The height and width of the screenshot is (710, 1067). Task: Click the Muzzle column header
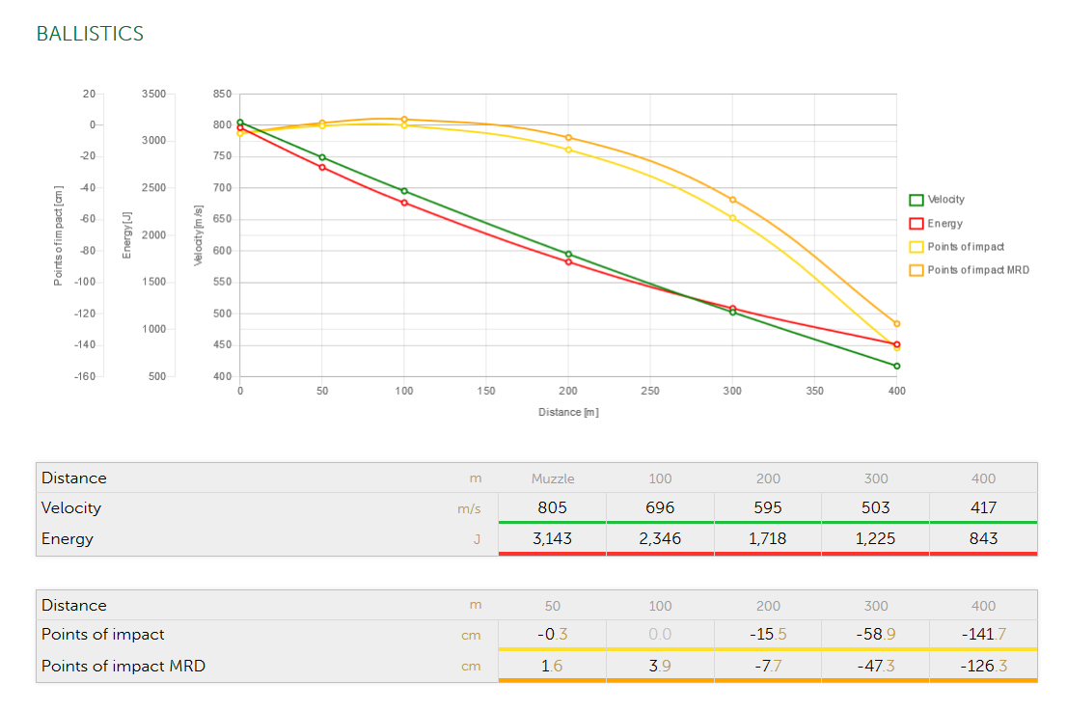(553, 478)
